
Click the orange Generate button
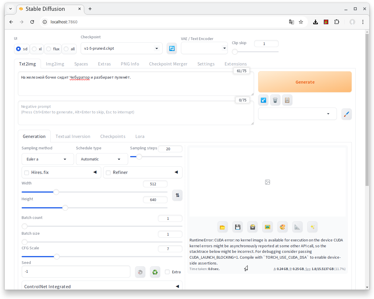tap(305, 82)
